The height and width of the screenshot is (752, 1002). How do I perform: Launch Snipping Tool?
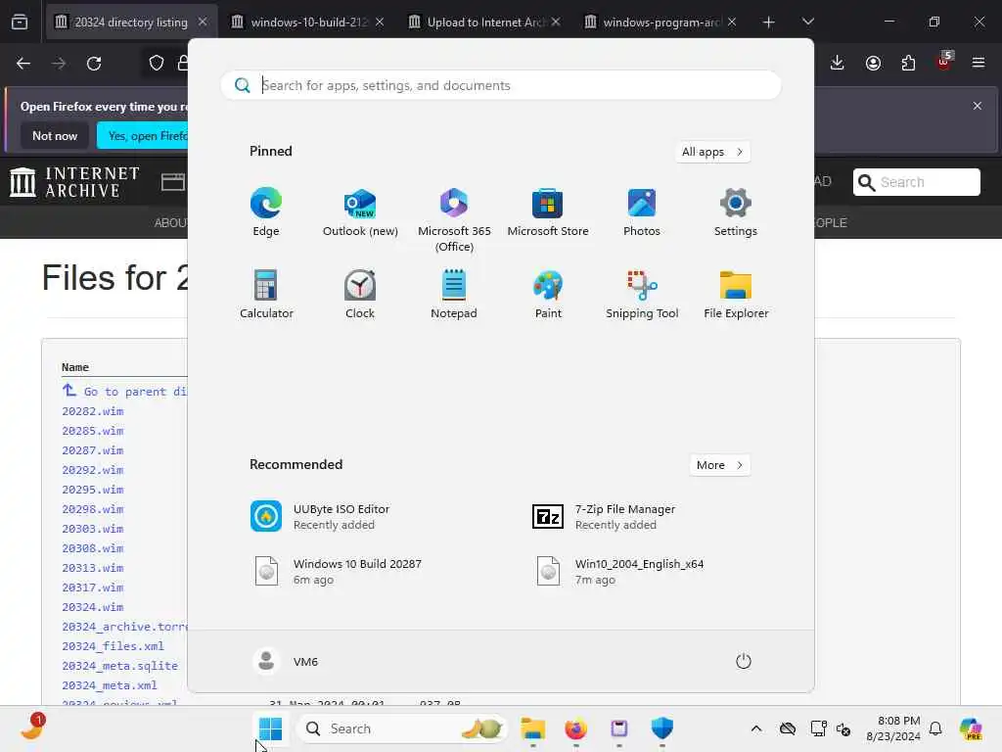point(642,294)
